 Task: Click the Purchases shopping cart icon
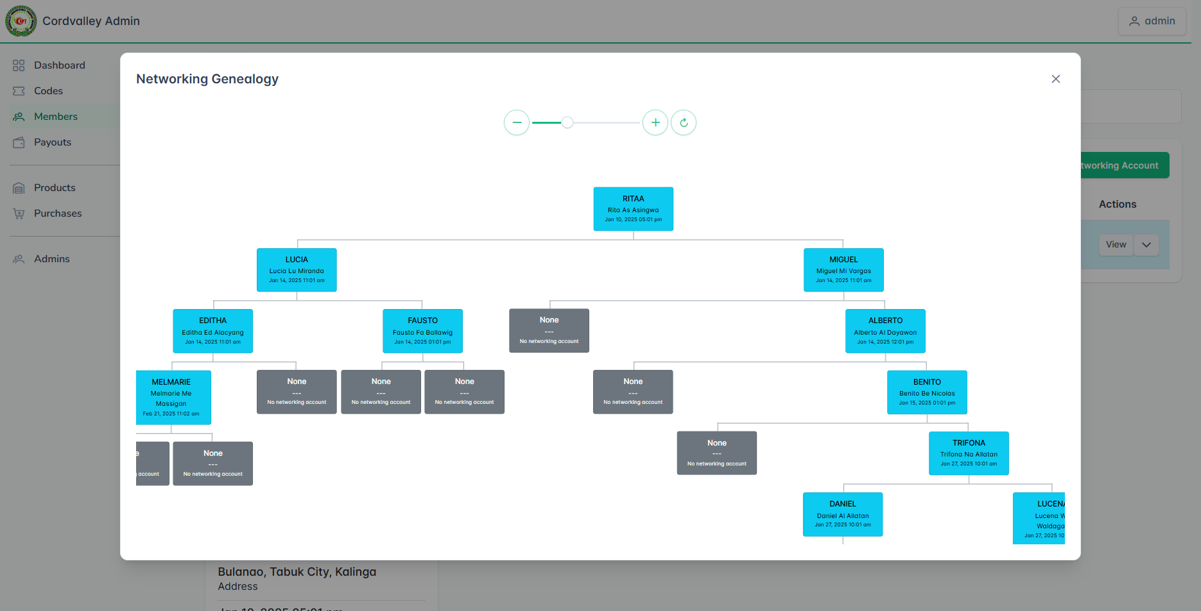pyautogui.click(x=19, y=213)
